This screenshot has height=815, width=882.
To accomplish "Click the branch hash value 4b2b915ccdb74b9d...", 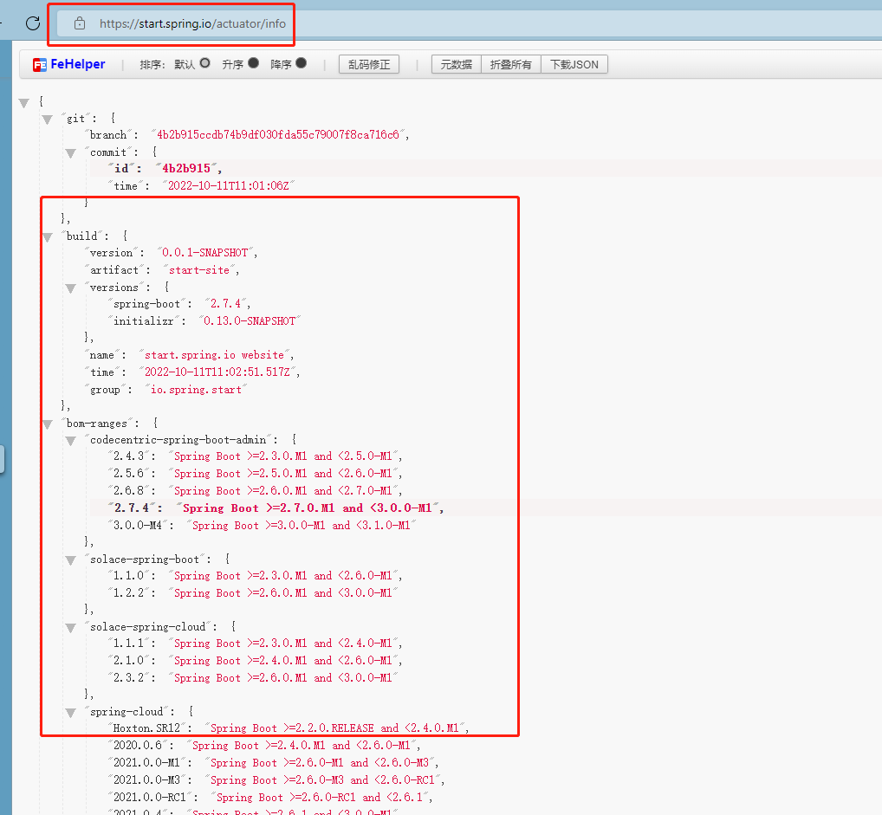I will (278, 135).
